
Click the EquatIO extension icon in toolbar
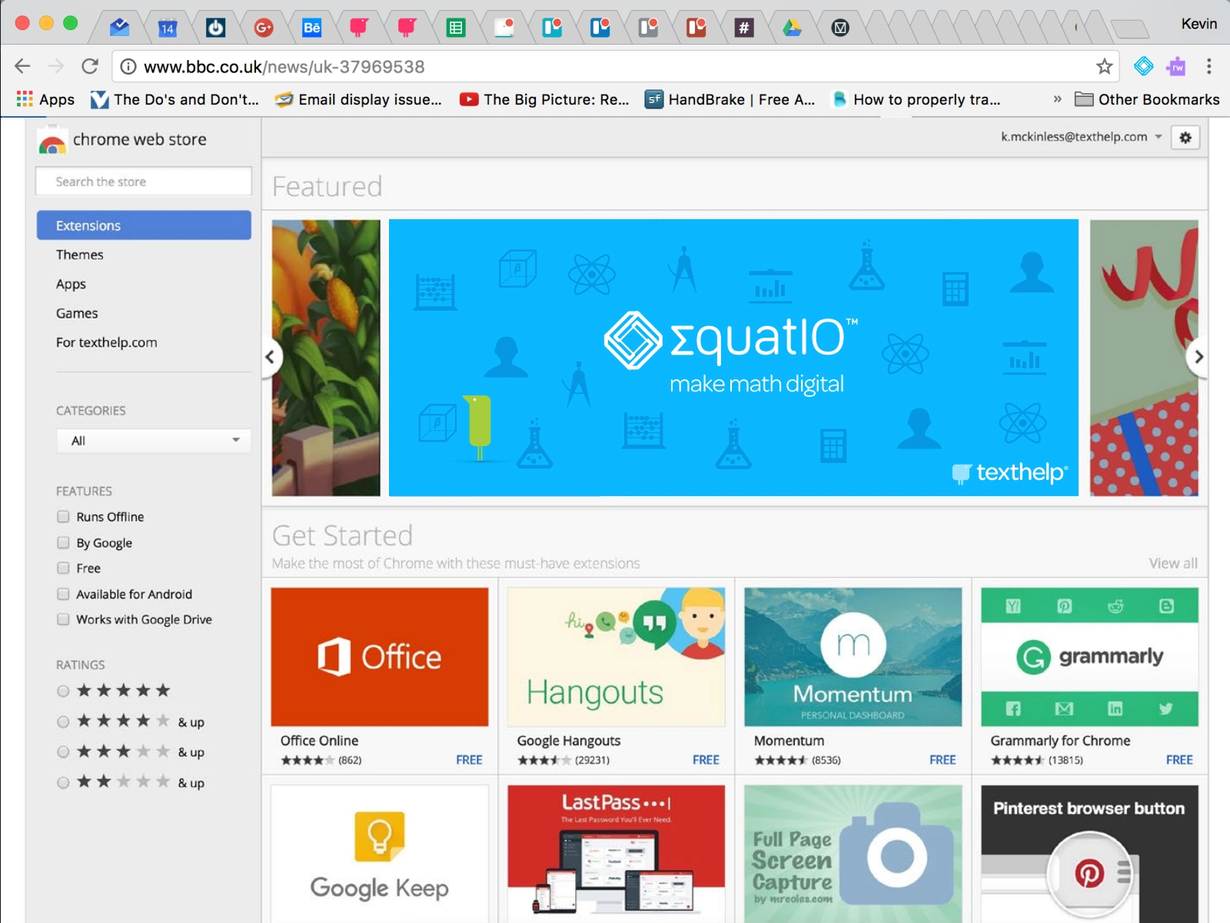click(x=1144, y=67)
